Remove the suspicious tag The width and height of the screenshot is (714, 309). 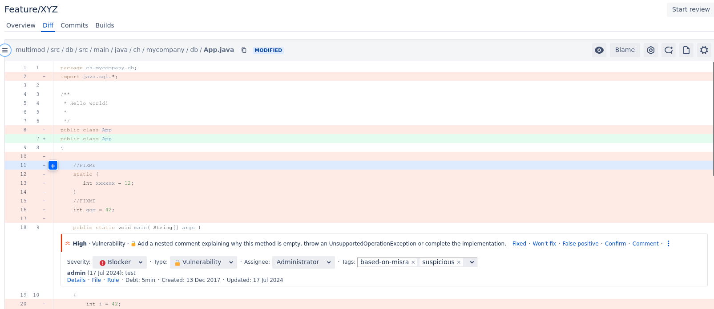tap(459, 262)
